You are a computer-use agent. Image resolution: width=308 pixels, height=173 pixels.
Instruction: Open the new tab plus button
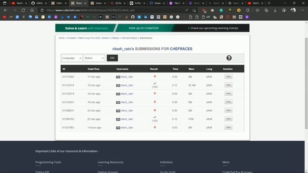269,3
